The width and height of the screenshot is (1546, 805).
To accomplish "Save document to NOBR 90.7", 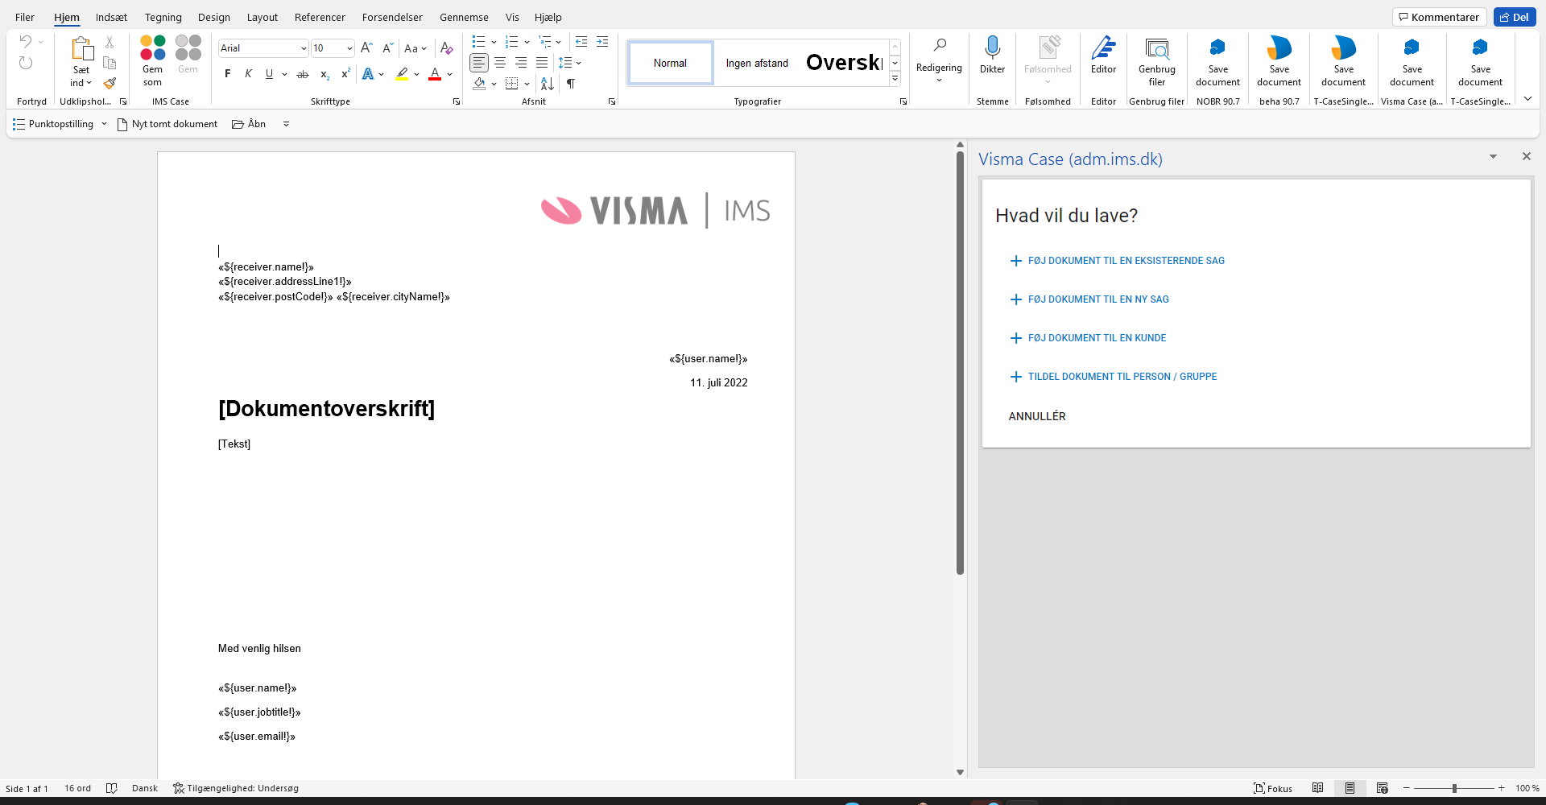I will (x=1217, y=61).
